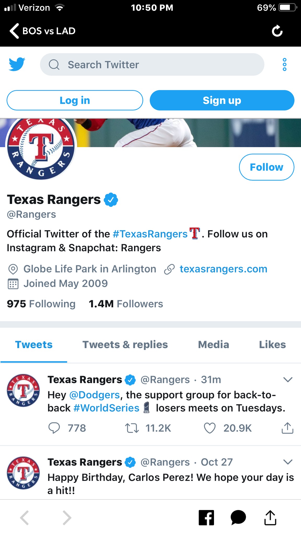Reload the page with the refresh icon
This screenshot has height=536, width=301.
tap(277, 31)
